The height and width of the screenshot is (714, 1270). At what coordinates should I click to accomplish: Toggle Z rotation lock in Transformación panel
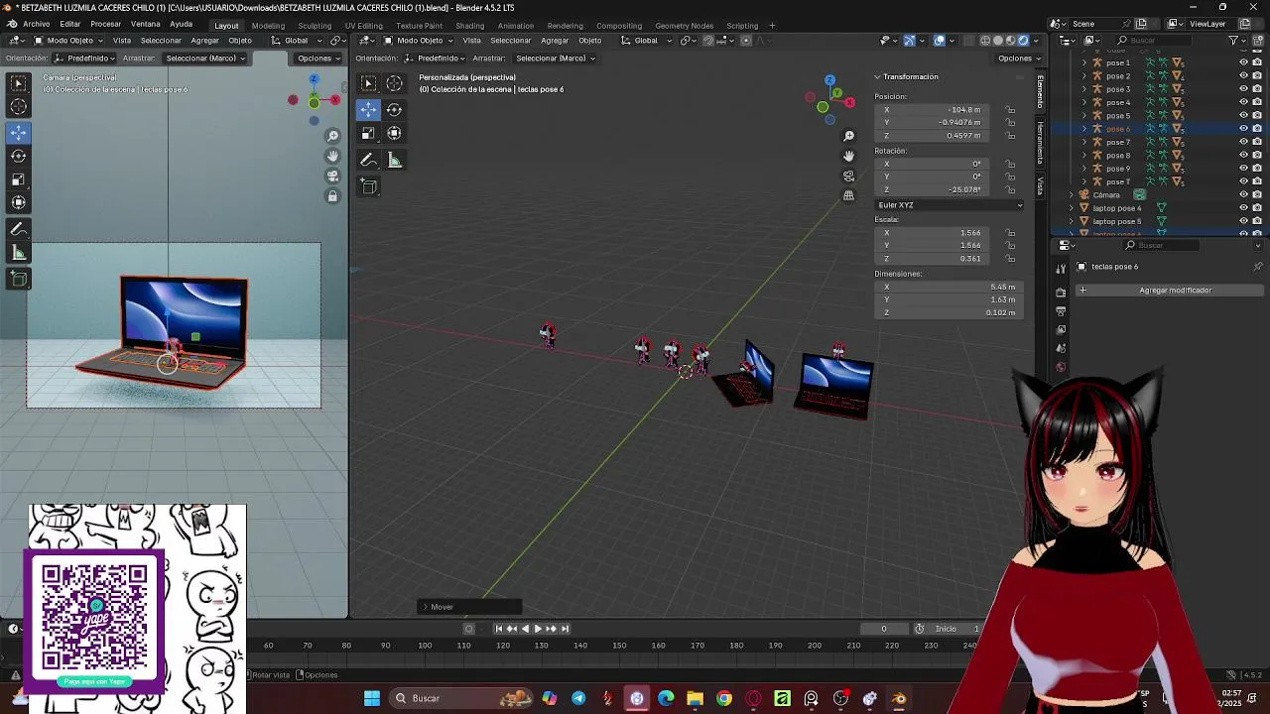1010,189
